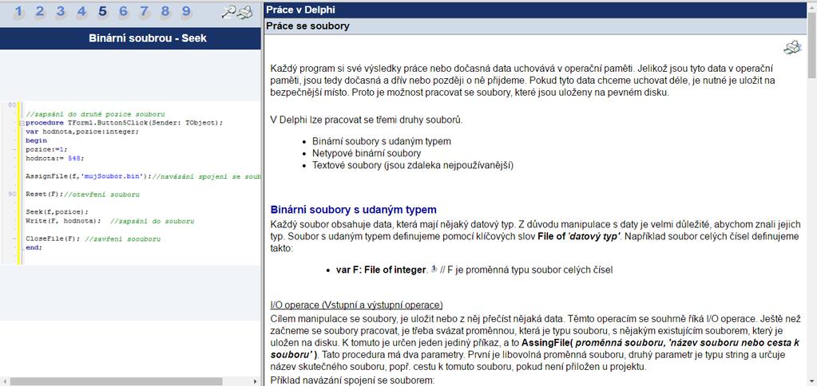
Task: Click the 'Seek(f,pozice);' code line
Action: pos(57,212)
